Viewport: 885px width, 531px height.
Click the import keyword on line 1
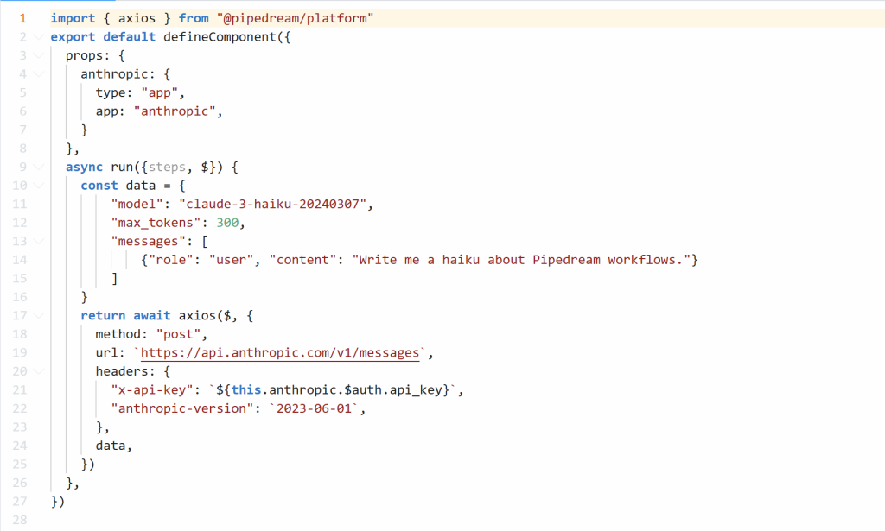tap(73, 19)
